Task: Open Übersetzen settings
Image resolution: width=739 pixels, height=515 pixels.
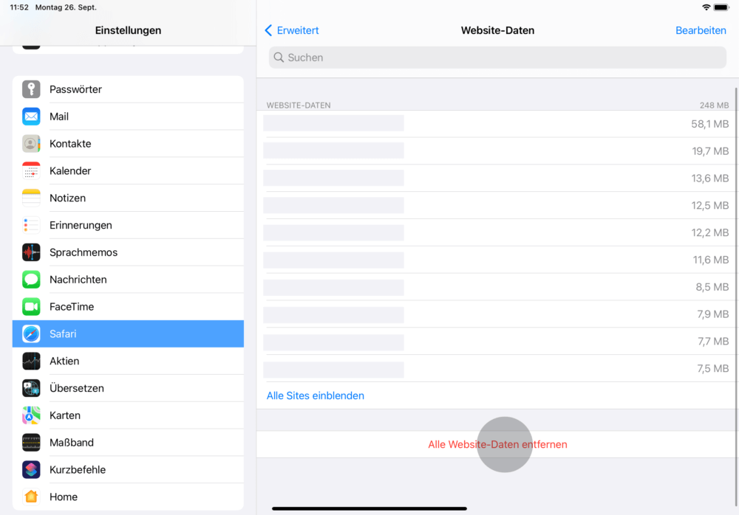Action: [x=128, y=388]
